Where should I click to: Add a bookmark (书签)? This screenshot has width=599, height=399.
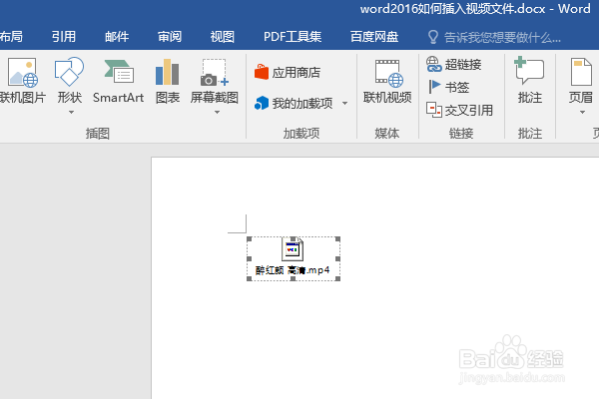click(448, 87)
